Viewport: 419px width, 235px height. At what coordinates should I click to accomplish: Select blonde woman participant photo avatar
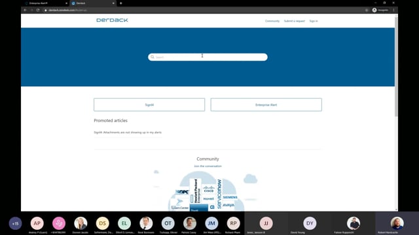pos(81,223)
